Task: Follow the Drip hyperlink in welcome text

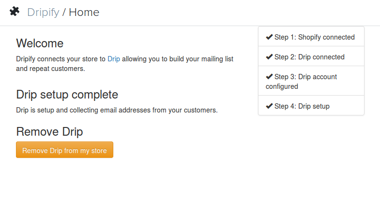Action: pos(114,59)
